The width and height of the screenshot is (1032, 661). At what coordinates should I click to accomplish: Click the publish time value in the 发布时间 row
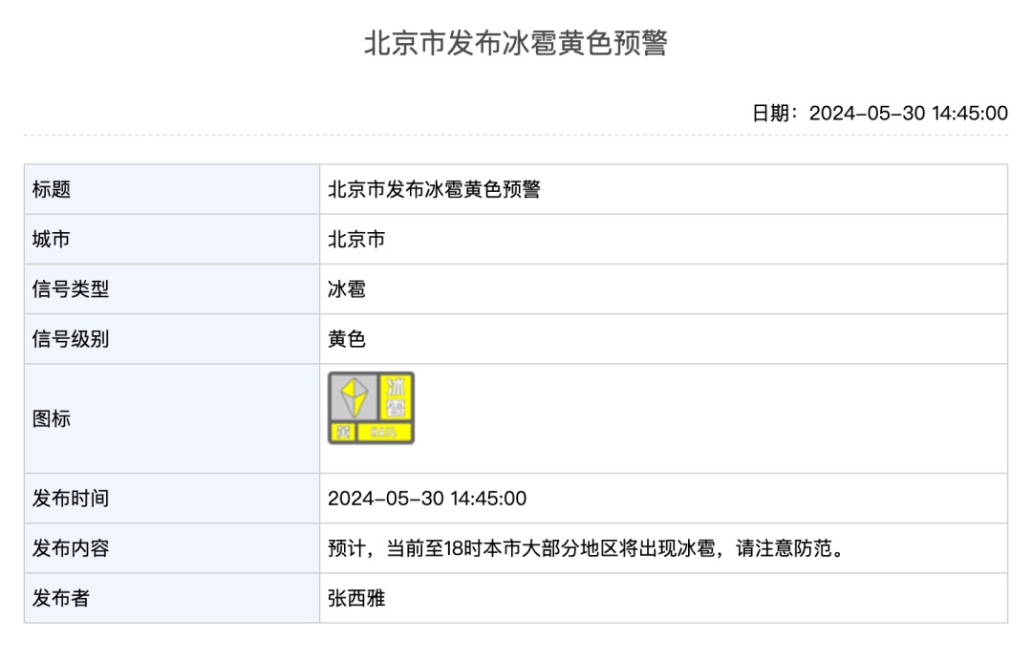point(427,499)
